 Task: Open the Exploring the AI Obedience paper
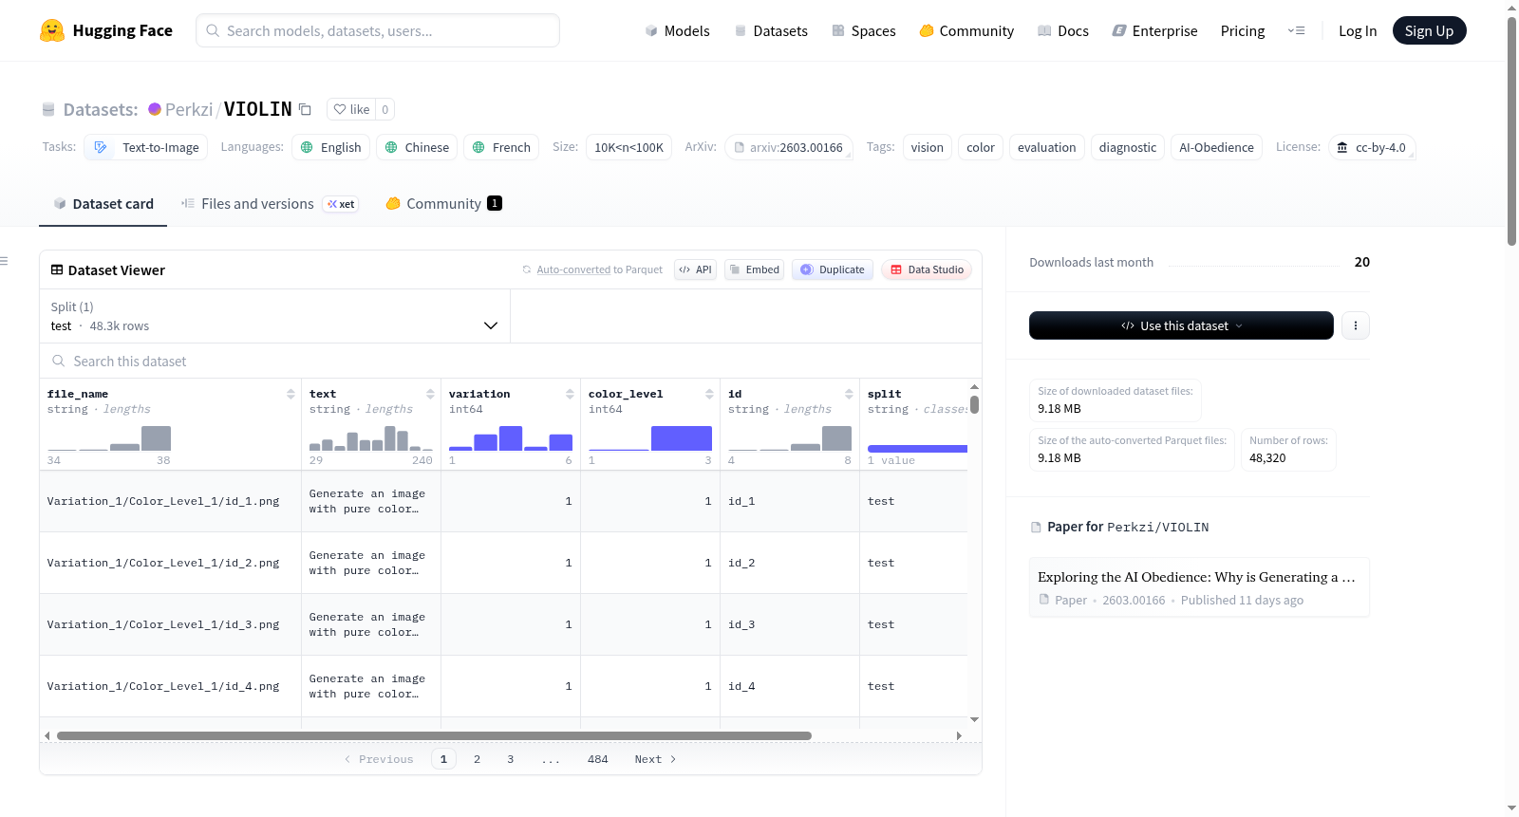[x=1198, y=587]
